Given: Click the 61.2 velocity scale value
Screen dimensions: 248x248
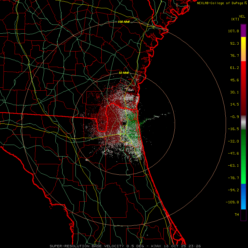Looking at the screenshot, I should click(234, 68).
